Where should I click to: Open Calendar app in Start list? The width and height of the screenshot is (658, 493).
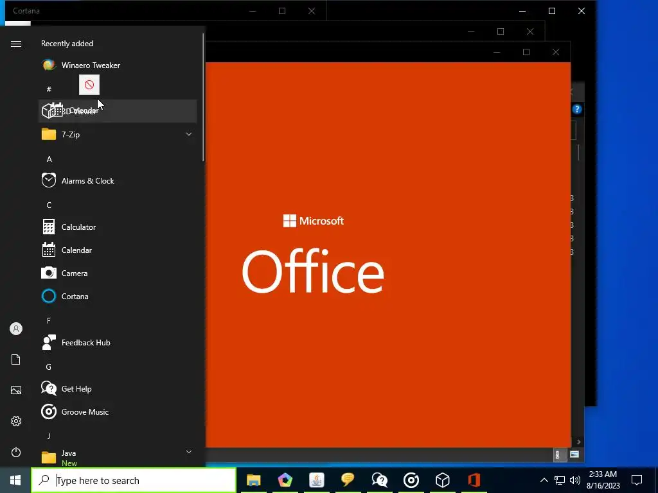(118, 250)
